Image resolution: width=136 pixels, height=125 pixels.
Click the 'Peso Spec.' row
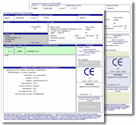30,94
